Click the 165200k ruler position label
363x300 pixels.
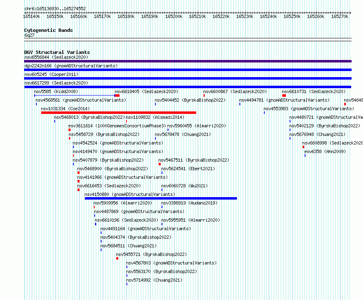pyautogui.click(x=174, y=16)
